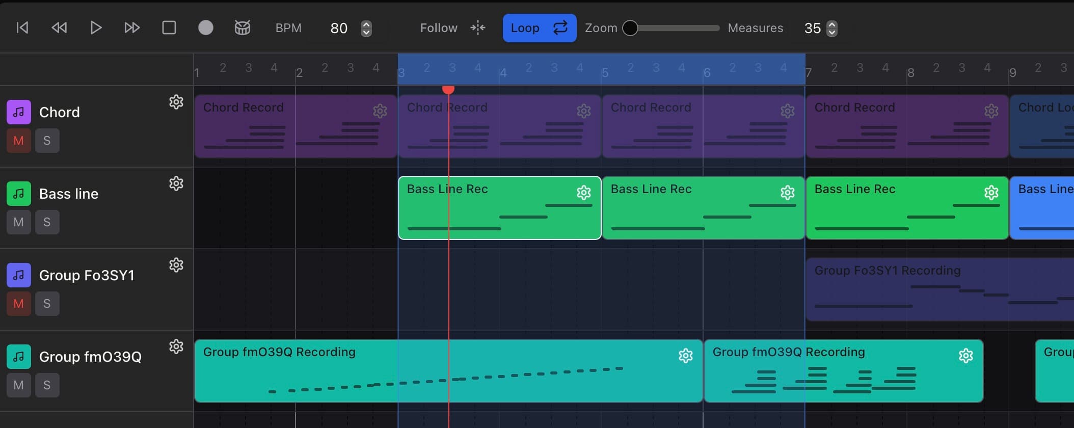The height and width of the screenshot is (428, 1074).
Task: Click measure 8 on the timeline ruler
Action: coord(910,73)
